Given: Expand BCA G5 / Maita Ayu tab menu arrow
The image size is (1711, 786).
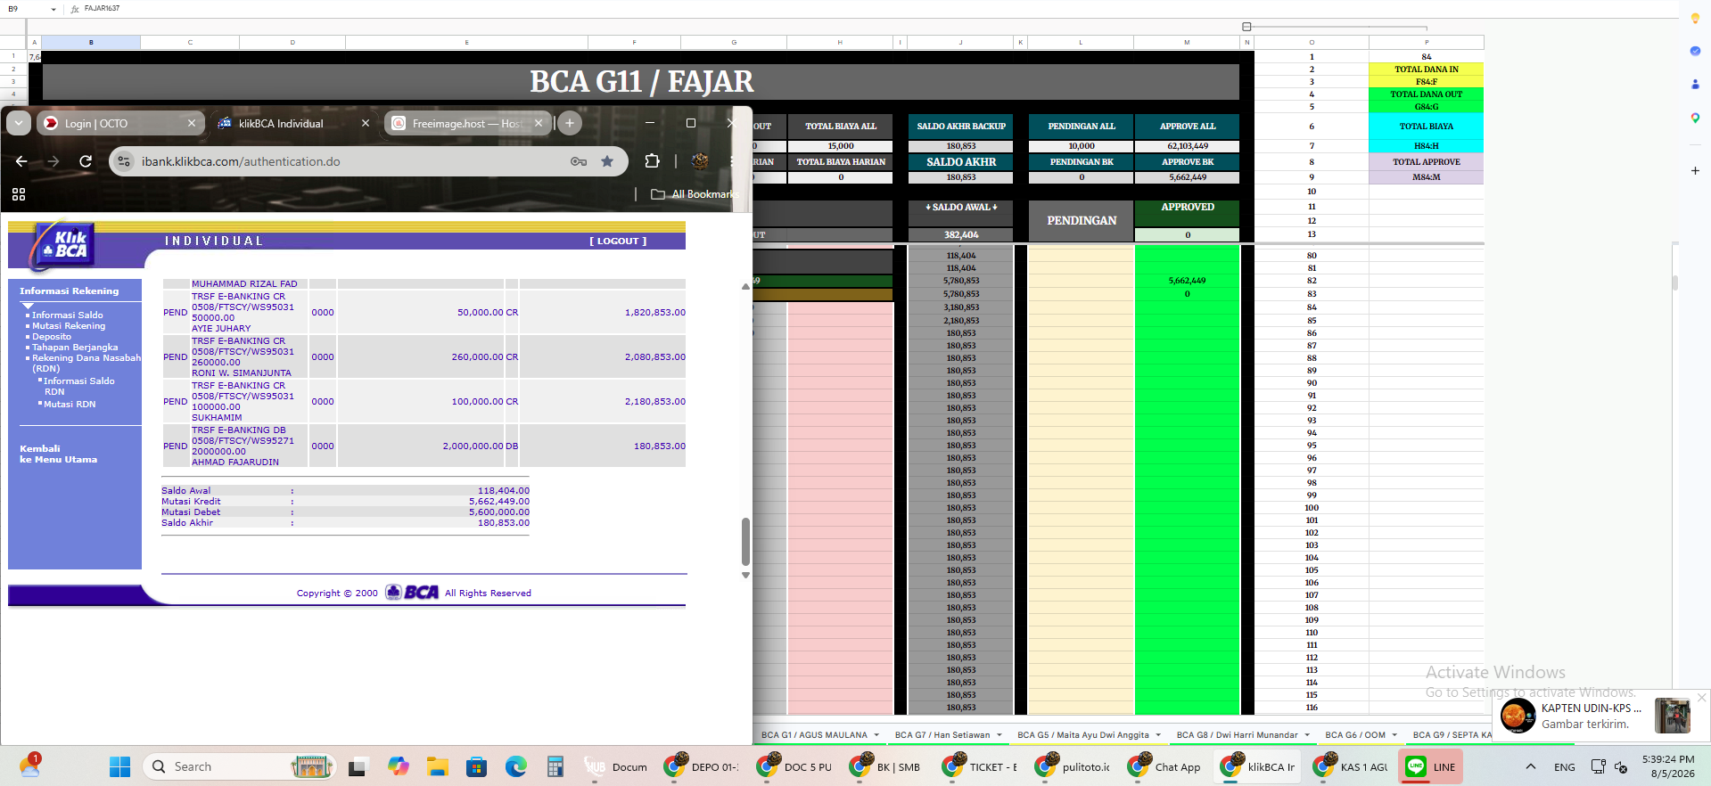Looking at the screenshot, I should (x=1158, y=735).
